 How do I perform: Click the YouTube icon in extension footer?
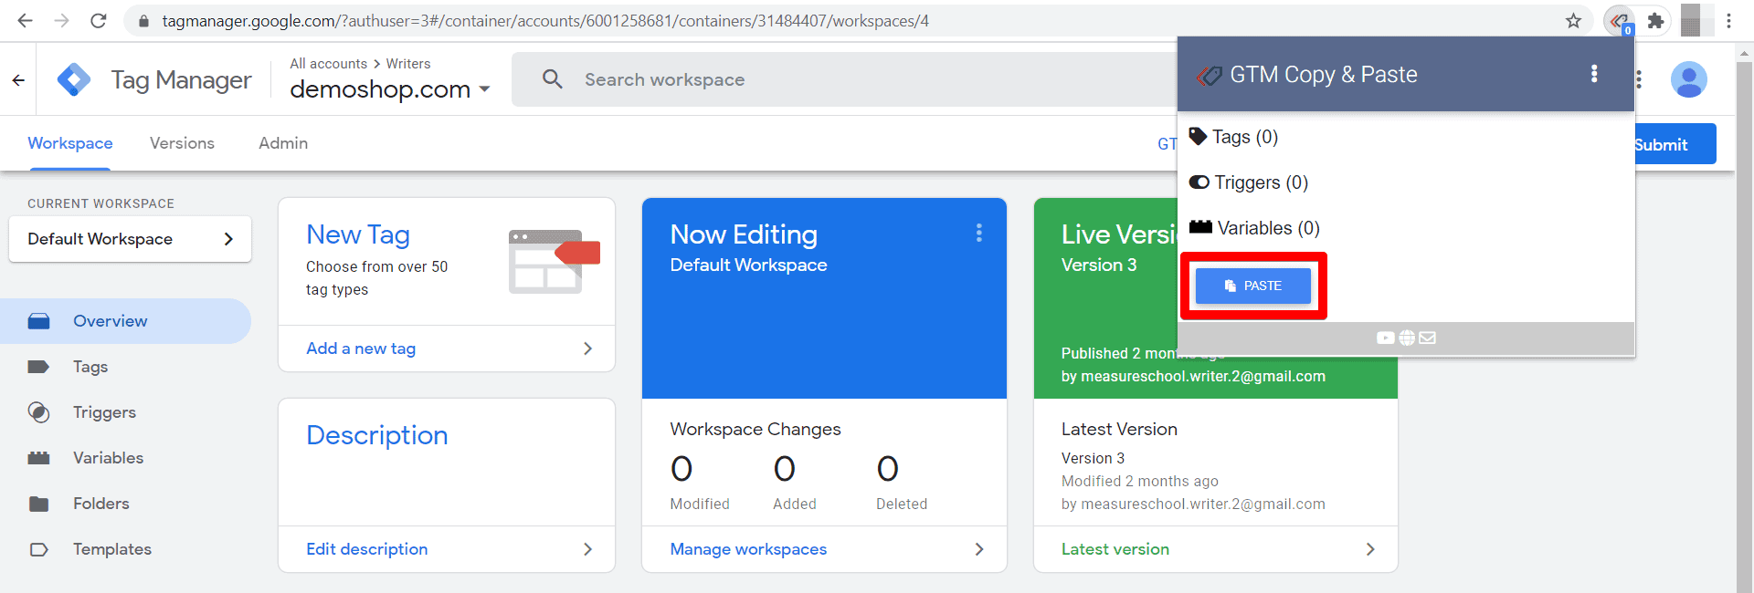pyautogui.click(x=1385, y=338)
